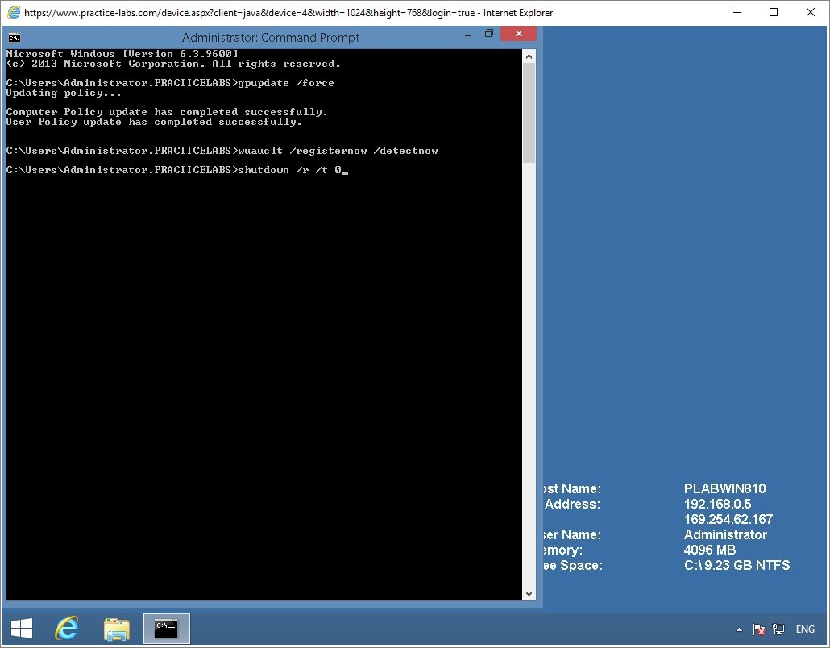Open the Windows Start button

21,629
